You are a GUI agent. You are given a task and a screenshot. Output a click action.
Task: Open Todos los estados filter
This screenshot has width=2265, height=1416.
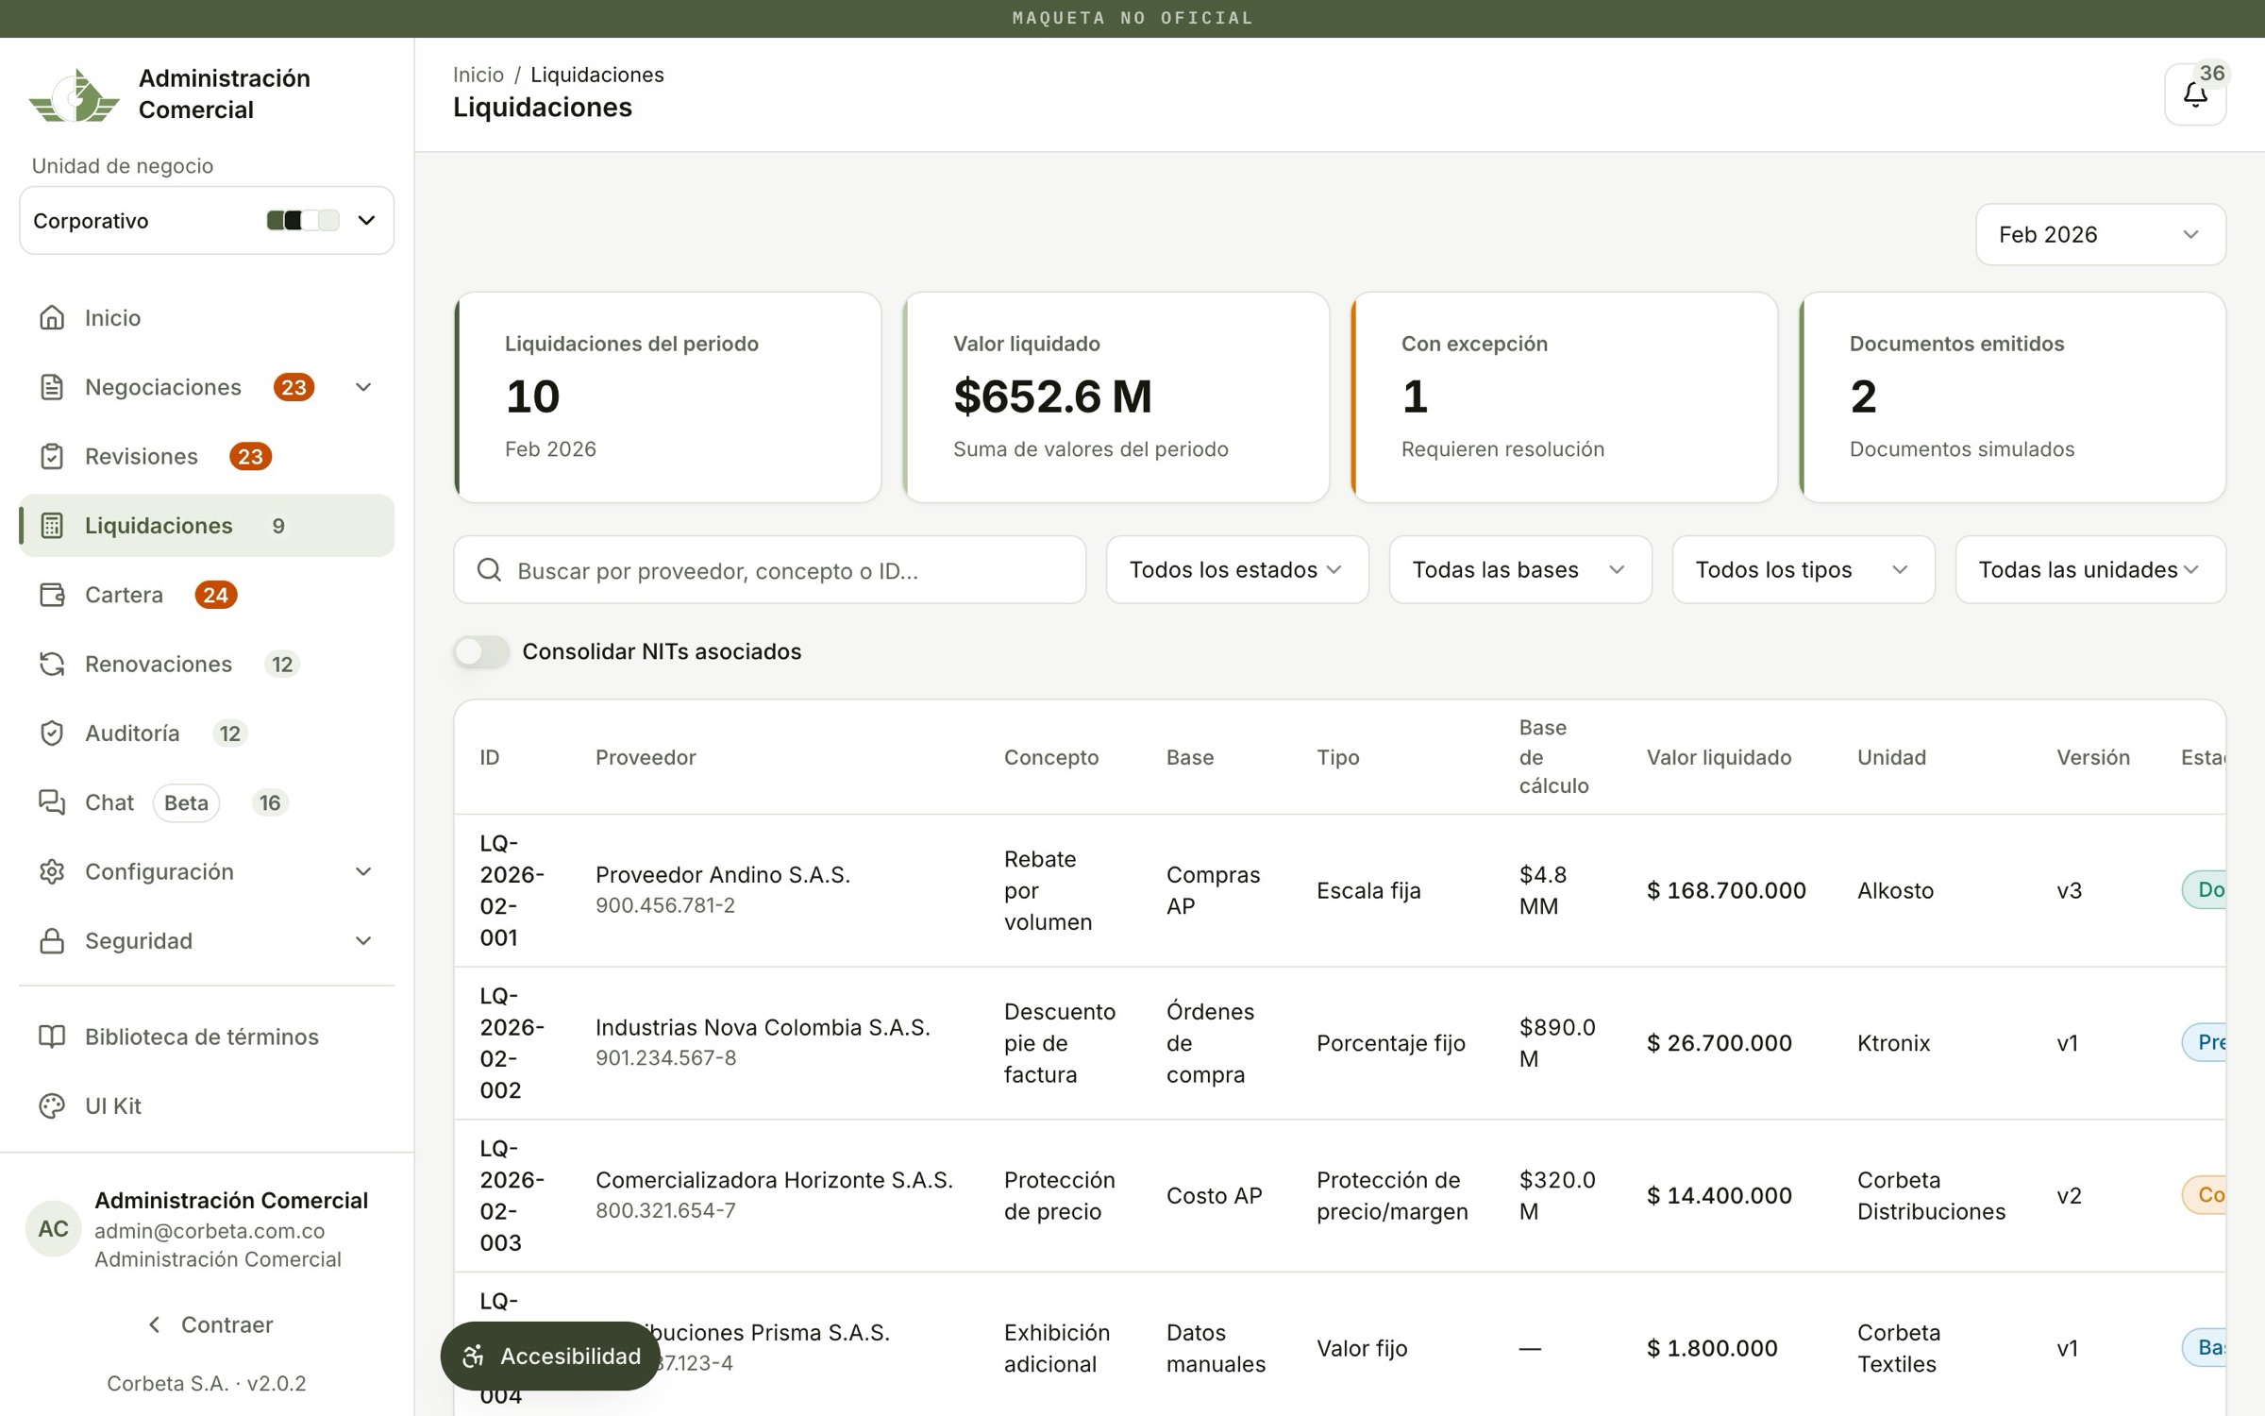pos(1237,570)
